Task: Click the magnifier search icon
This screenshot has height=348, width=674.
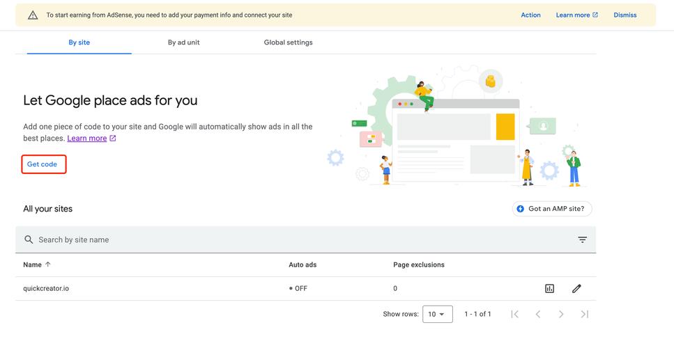Action: (x=29, y=239)
